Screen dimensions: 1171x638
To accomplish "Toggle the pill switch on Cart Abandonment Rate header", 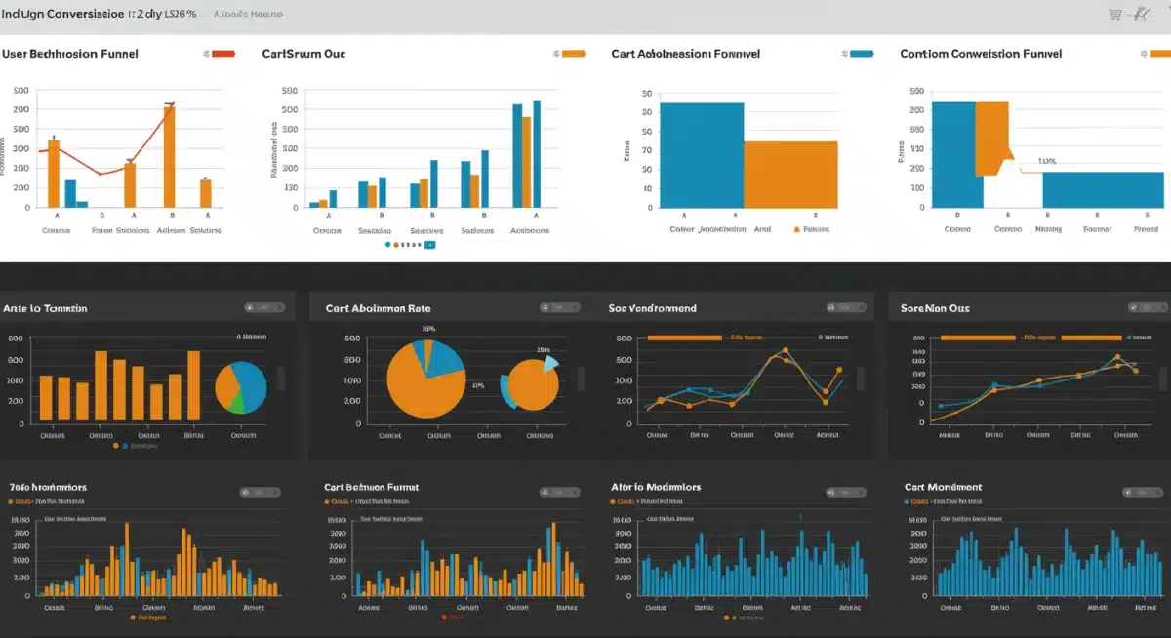I will click(x=559, y=306).
